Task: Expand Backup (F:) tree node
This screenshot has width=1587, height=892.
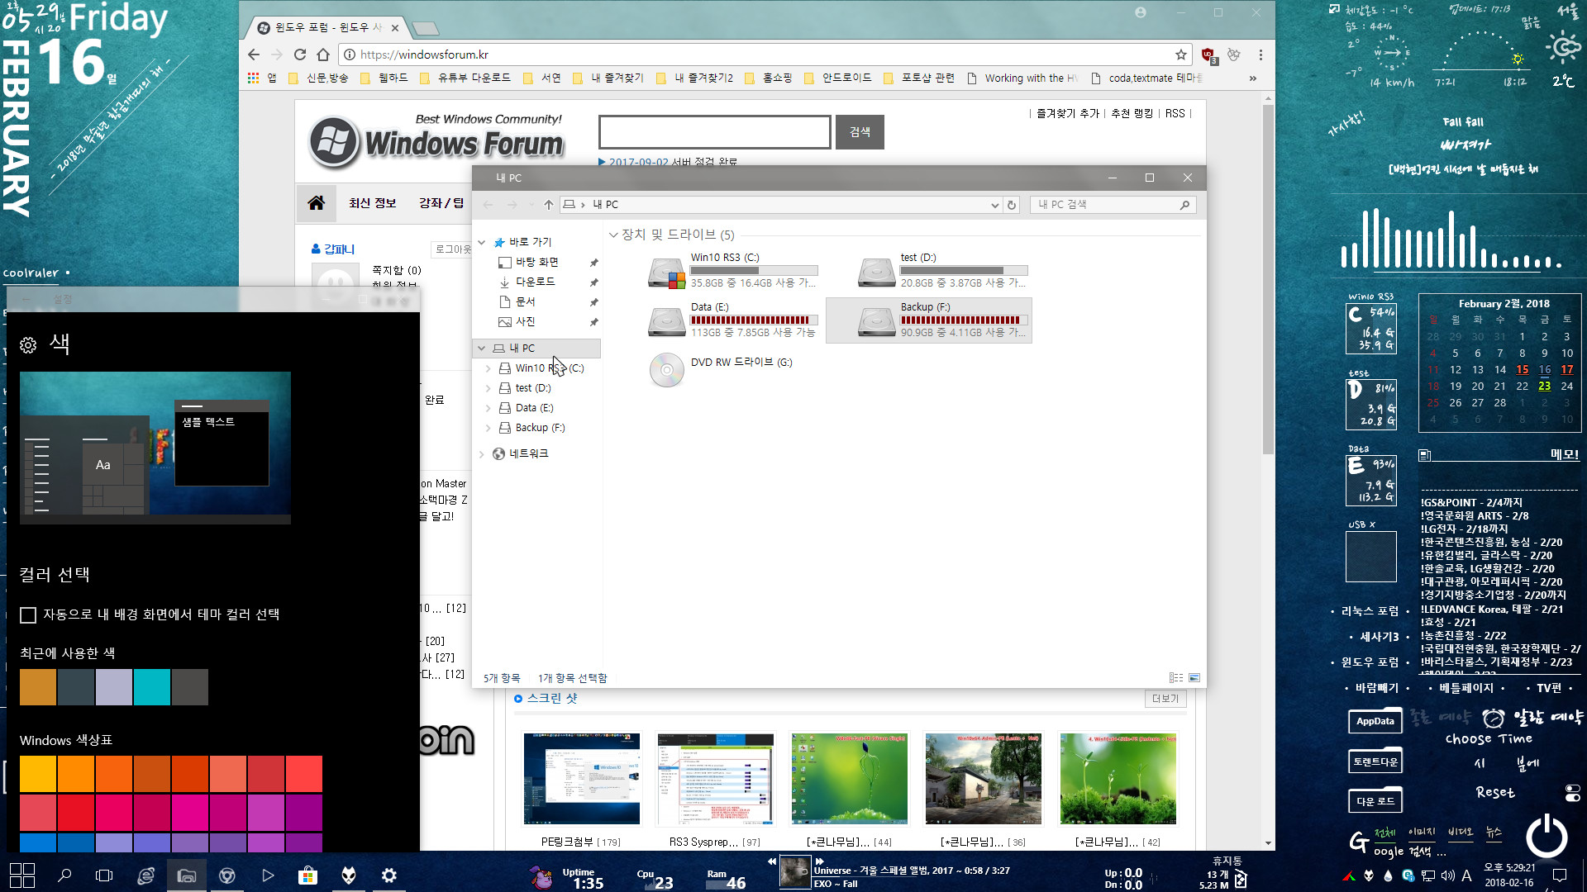Action: click(x=488, y=428)
